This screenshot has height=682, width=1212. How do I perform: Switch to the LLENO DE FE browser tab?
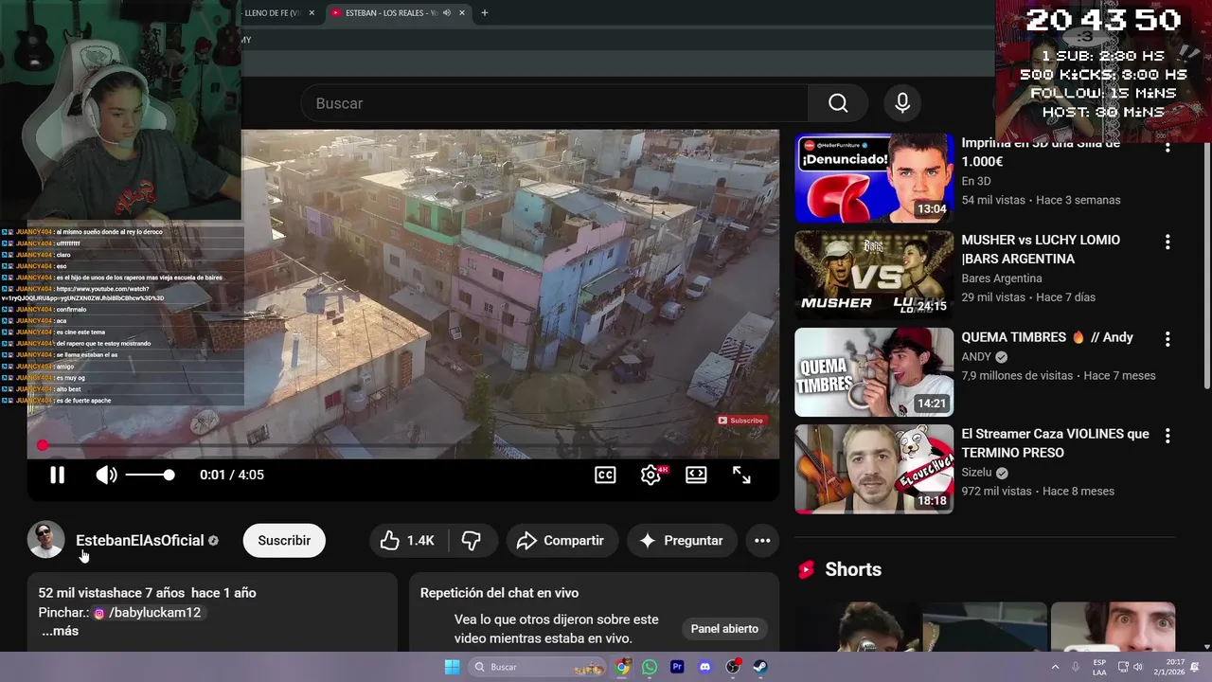click(273, 13)
